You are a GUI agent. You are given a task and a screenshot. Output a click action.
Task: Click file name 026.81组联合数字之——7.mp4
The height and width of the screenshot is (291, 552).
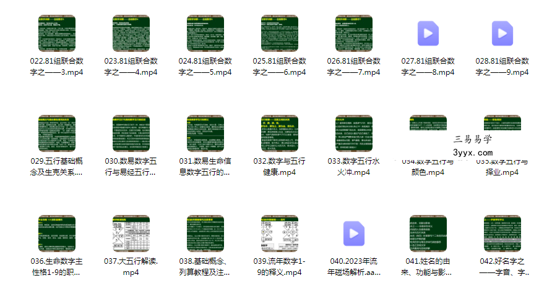(354, 67)
